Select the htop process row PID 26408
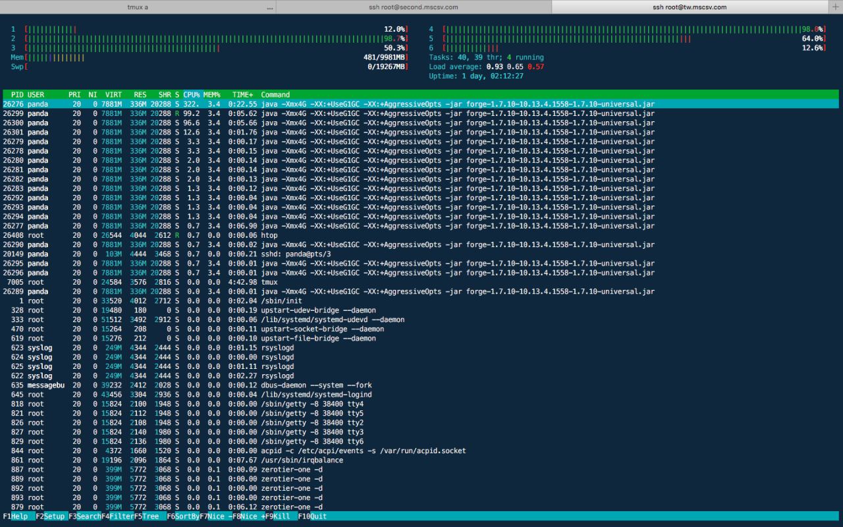843x527 pixels. pyautogui.click(x=421, y=235)
